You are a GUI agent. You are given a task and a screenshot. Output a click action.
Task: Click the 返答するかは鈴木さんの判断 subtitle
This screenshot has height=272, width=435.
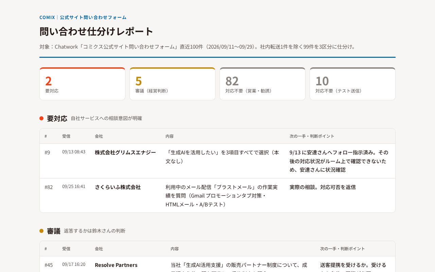coord(94,231)
